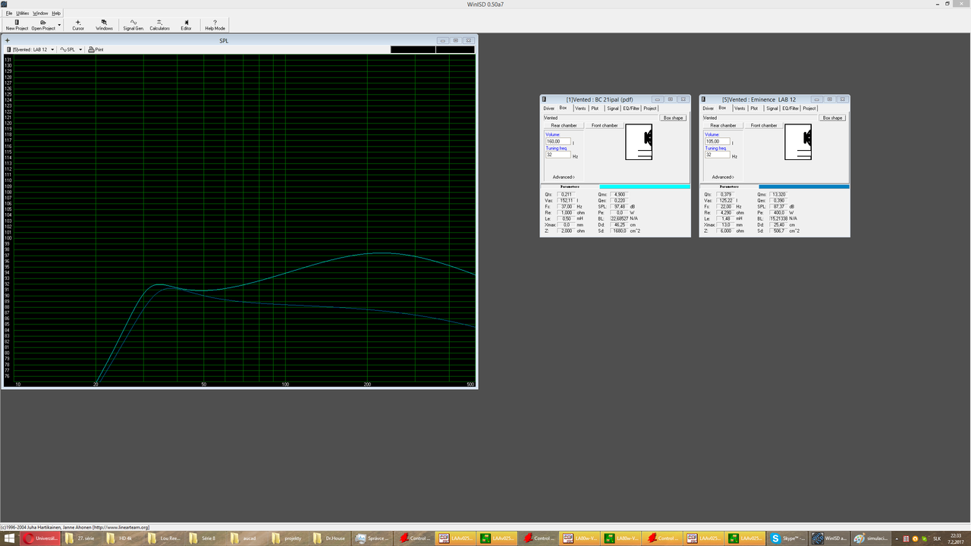Open the Help menu
The width and height of the screenshot is (971, 546).
click(56, 13)
